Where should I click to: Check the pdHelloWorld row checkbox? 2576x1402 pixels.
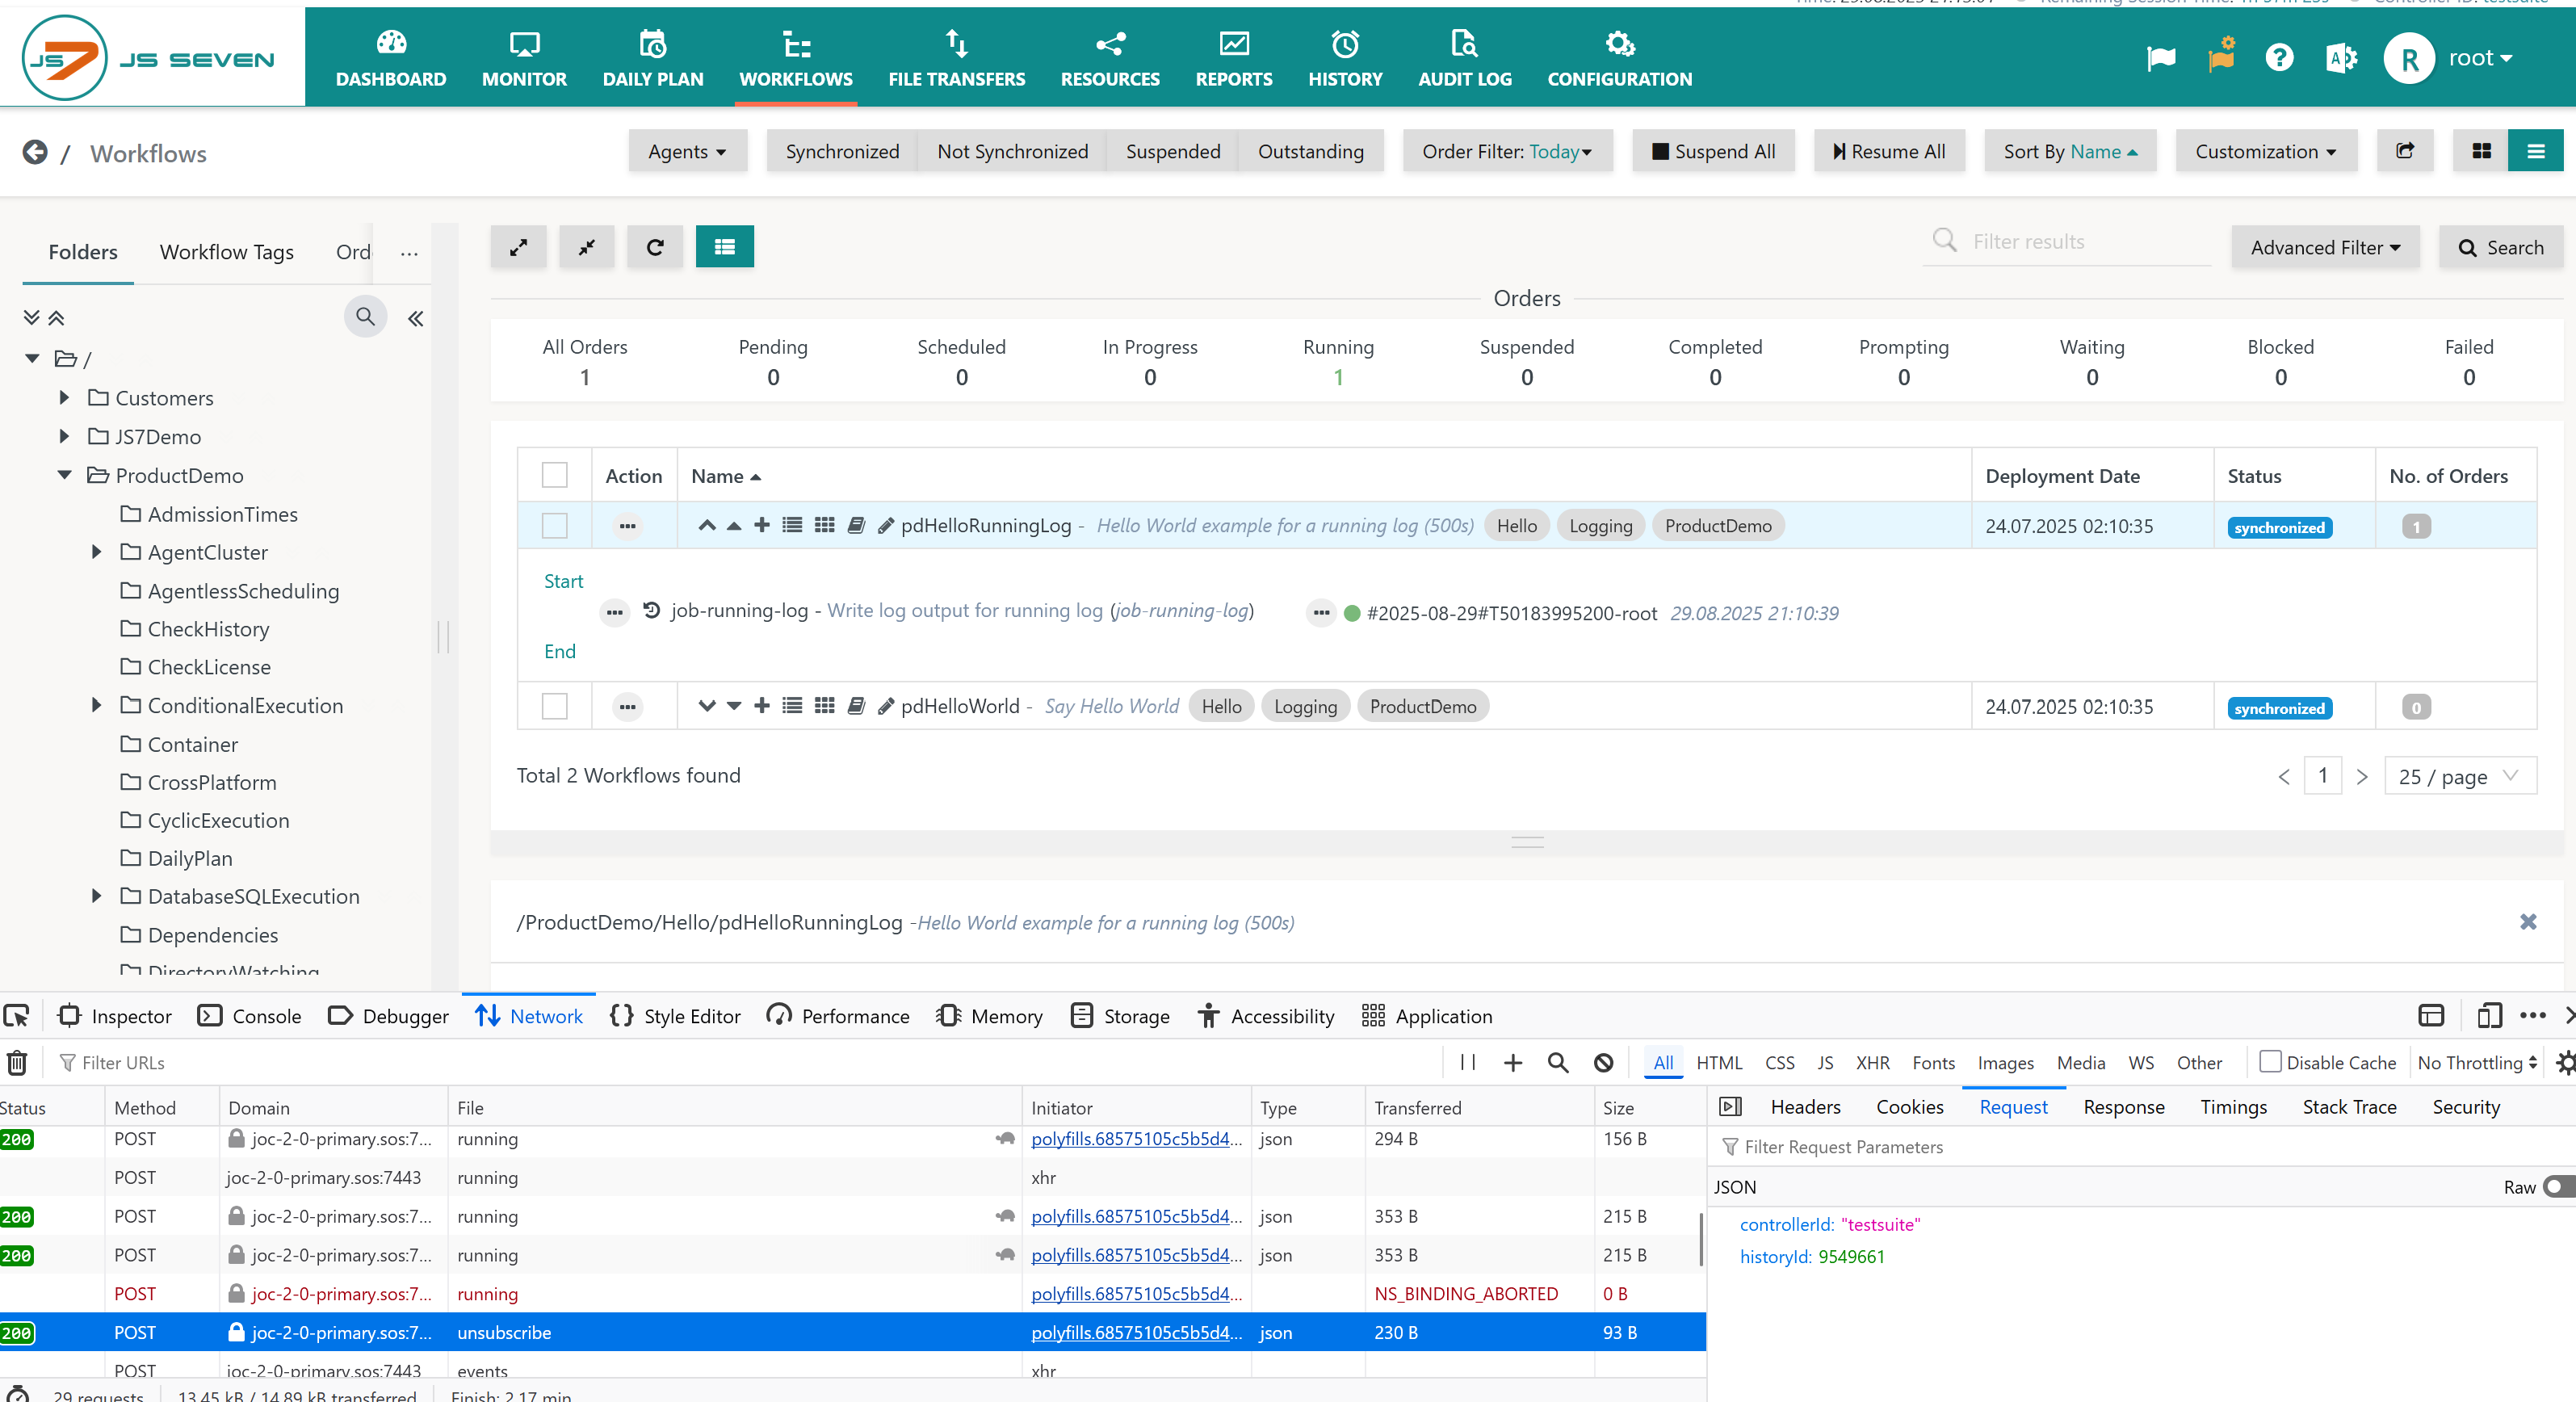pos(554,706)
